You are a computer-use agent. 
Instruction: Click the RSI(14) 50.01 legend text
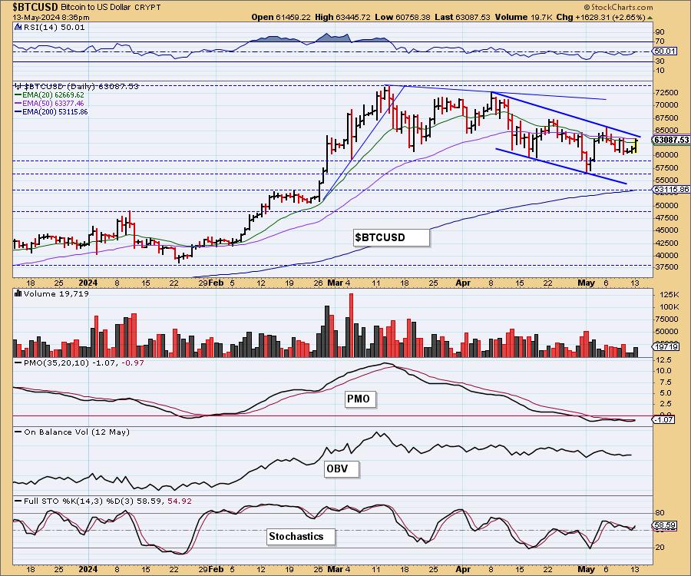[x=54, y=27]
